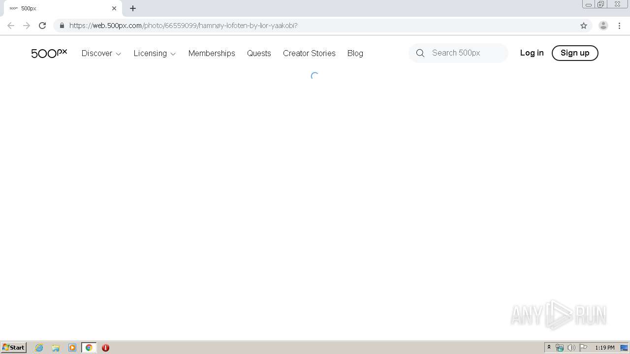Viewport: 630px width, 354px height.
Task: Open the media player taskbar icon
Action: point(72,348)
